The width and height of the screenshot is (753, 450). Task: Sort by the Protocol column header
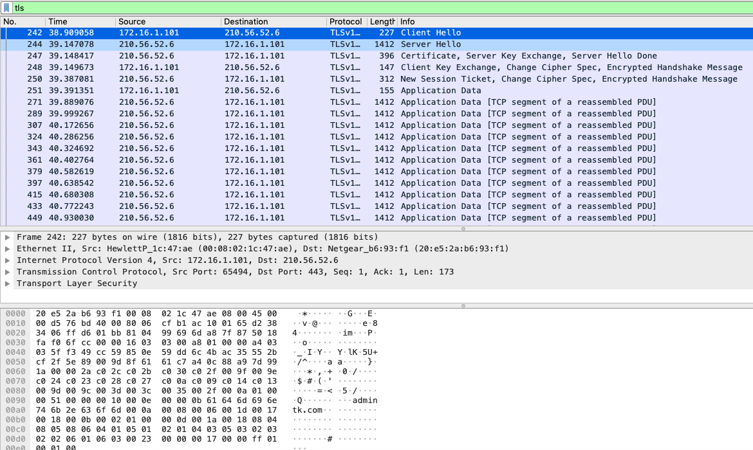tap(346, 22)
